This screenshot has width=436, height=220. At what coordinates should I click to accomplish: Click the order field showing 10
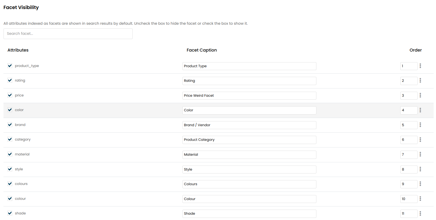(408, 199)
